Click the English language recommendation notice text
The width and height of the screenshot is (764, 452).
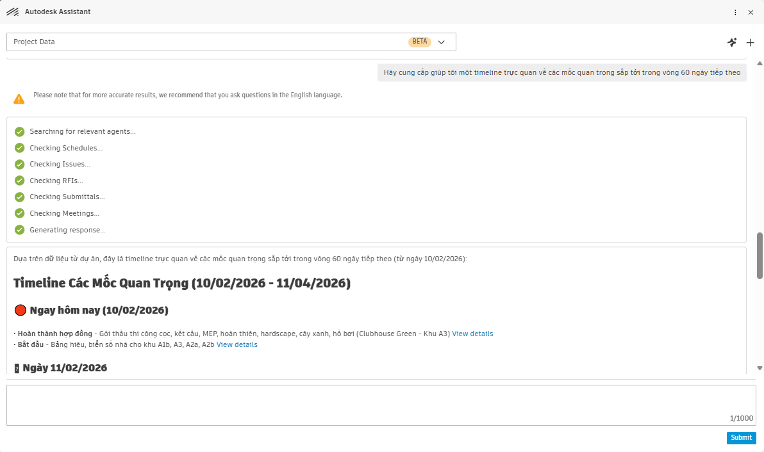tap(188, 95)
